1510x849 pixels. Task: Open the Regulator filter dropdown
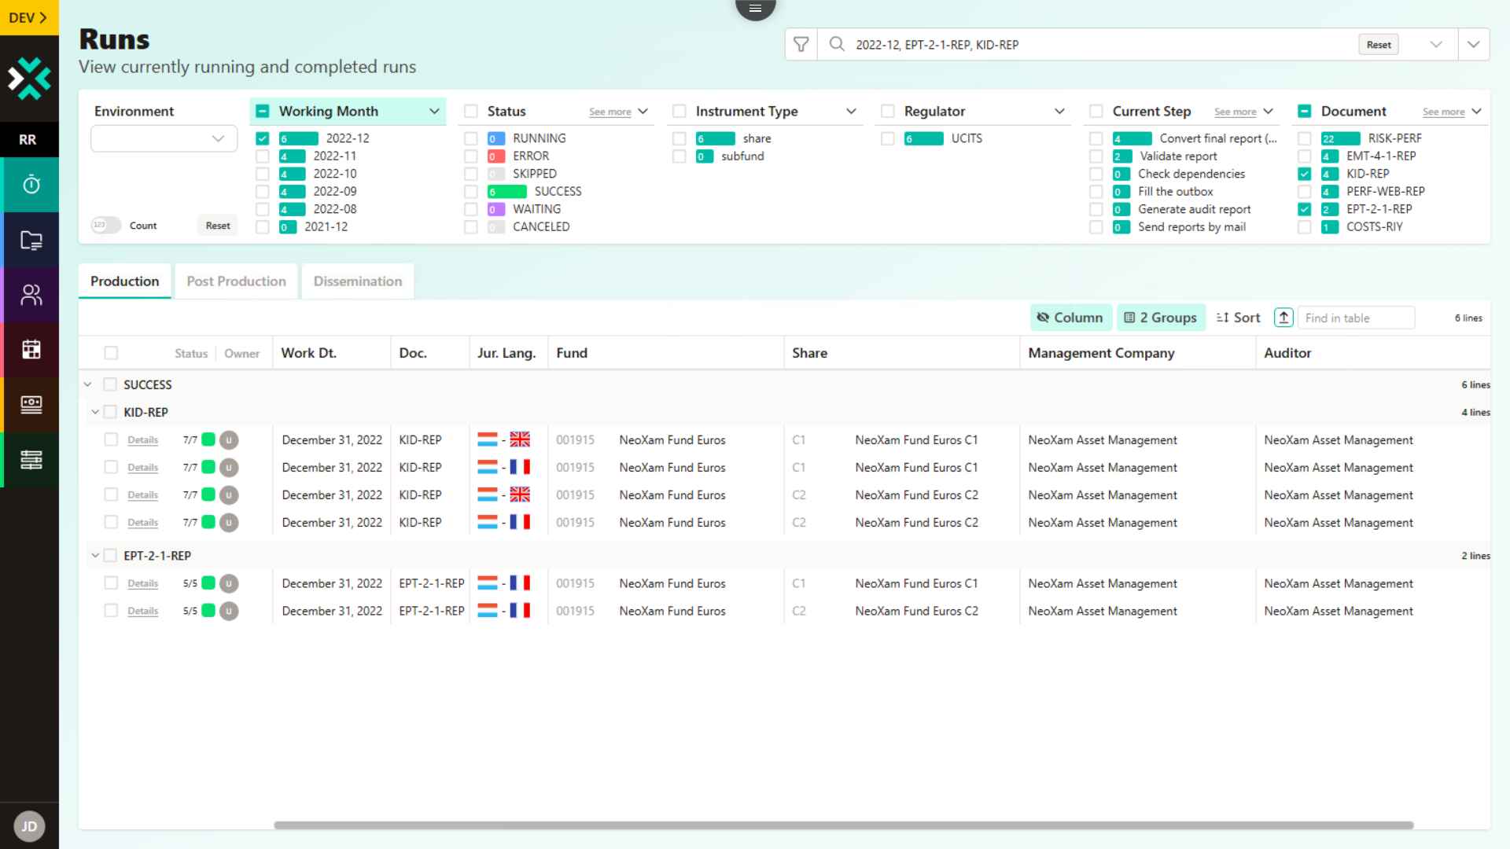(x=1060, y=111)
